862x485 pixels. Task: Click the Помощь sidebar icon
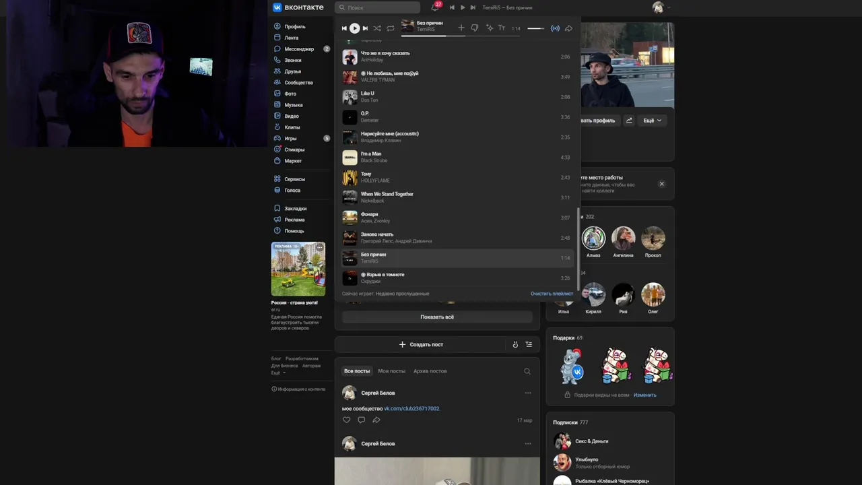(x=277, y=231)
